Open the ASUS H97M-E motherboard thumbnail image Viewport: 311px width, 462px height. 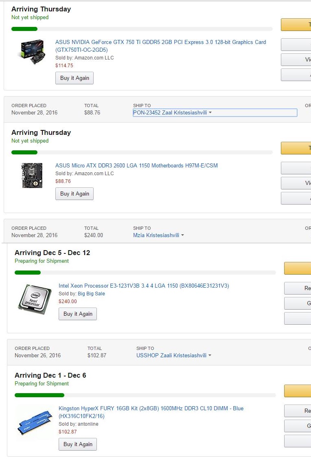(x=33, y=175)
